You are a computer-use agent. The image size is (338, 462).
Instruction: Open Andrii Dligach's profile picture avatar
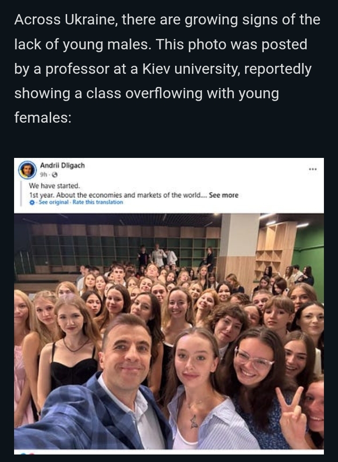click(x=27, y=170)
